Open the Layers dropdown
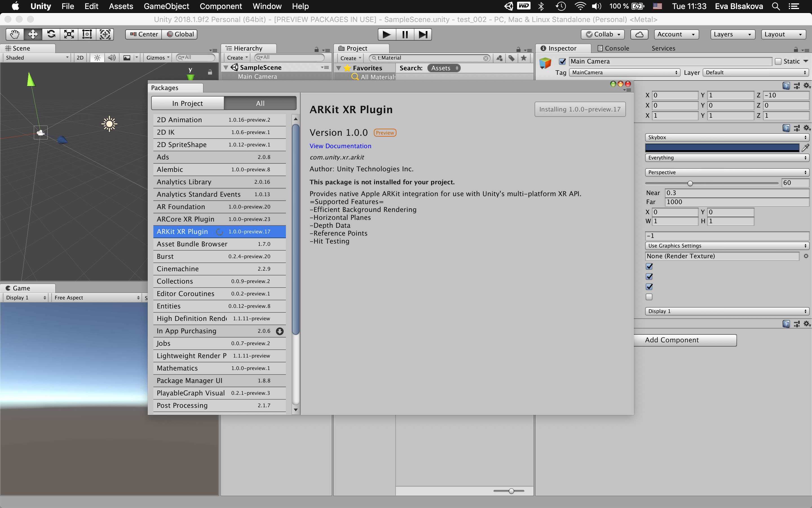Image resolution: width=812 pixels, height=508 pixels. [x=732, y=34]
